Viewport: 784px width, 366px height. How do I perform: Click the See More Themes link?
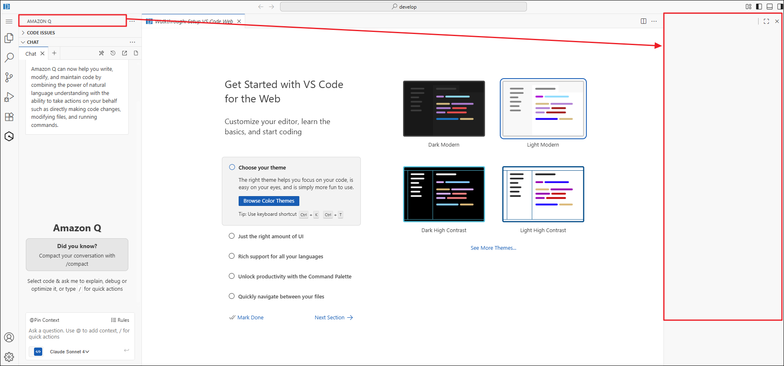(493, 248)
